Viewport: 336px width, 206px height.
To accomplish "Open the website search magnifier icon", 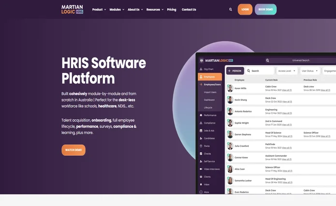I will (231, 10).
